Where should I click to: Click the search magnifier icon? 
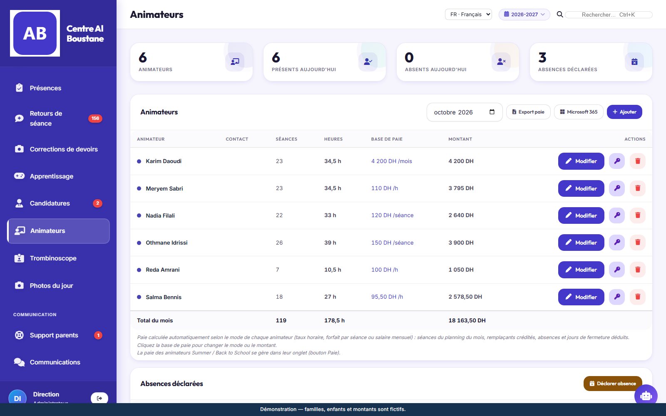[560, 15]
